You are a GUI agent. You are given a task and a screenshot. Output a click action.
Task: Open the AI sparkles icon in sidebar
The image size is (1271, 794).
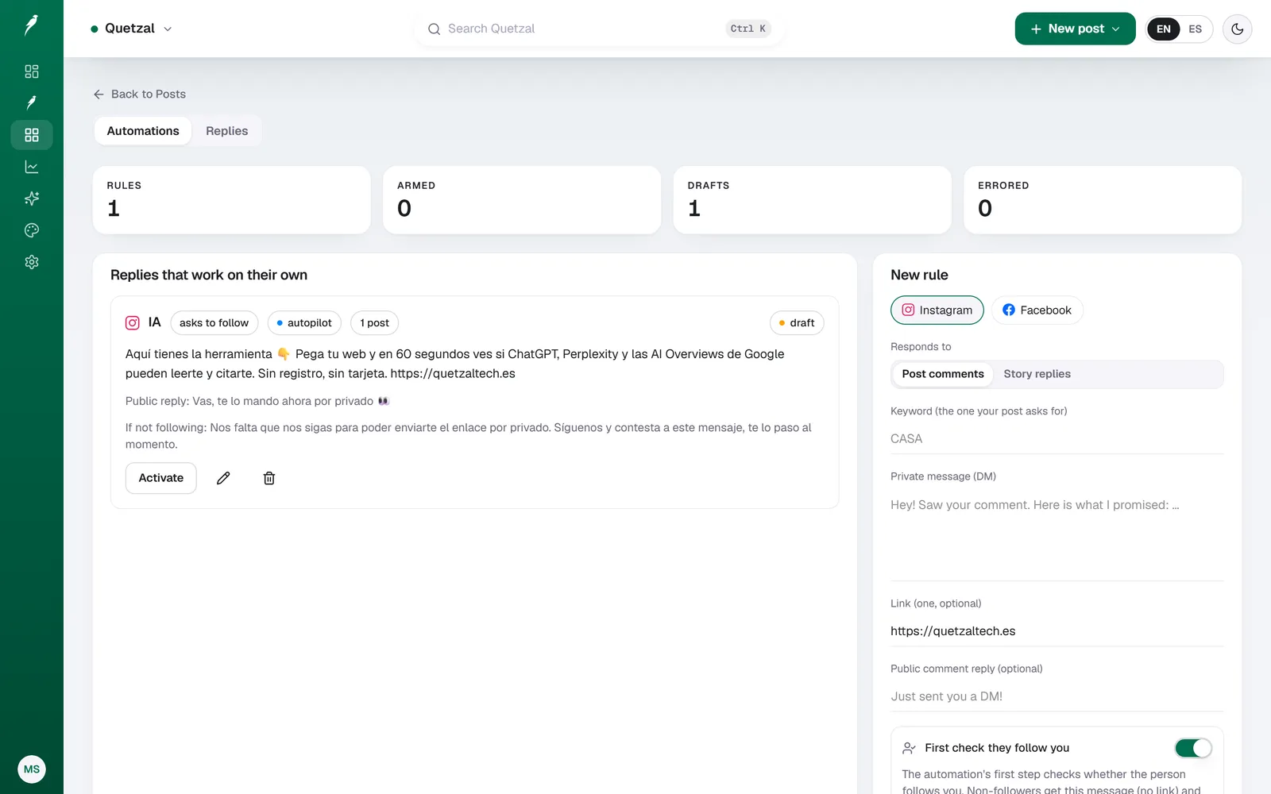click(x=32, y=198)
